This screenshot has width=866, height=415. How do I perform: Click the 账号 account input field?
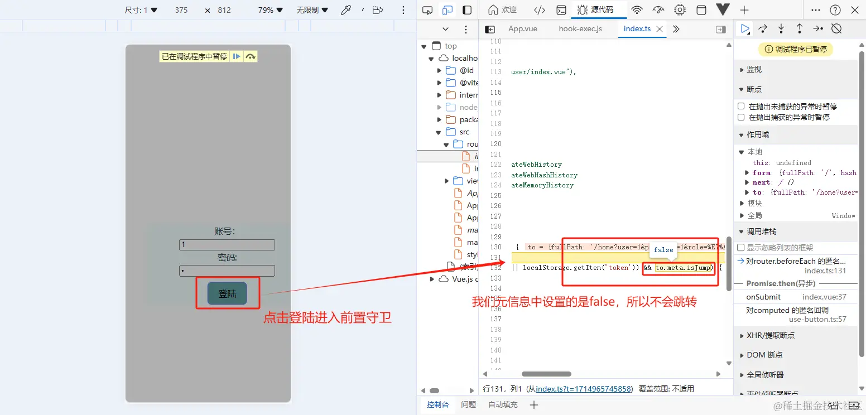227,245
